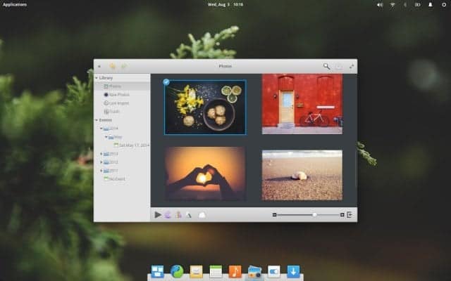
Task: Click the white cloud publish icon in the bottom toolbar
Action: [202, 215]
